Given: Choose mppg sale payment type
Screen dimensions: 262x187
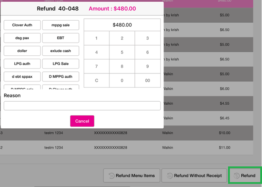Looking at the screenshot, I should tap(61, 25).
